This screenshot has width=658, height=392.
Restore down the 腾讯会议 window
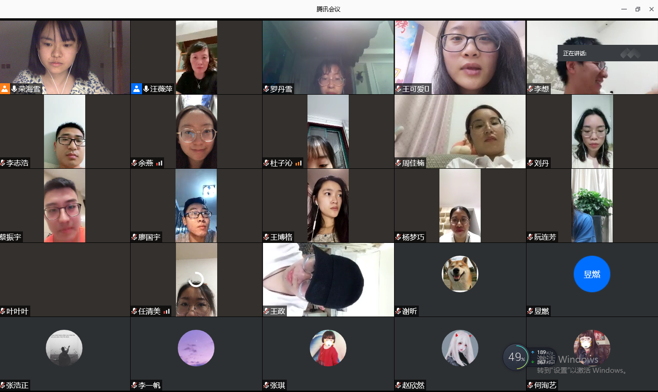[x=637, y=9]
